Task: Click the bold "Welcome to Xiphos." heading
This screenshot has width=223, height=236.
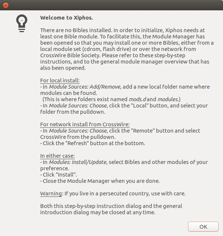Action: [x=66, y=18]
